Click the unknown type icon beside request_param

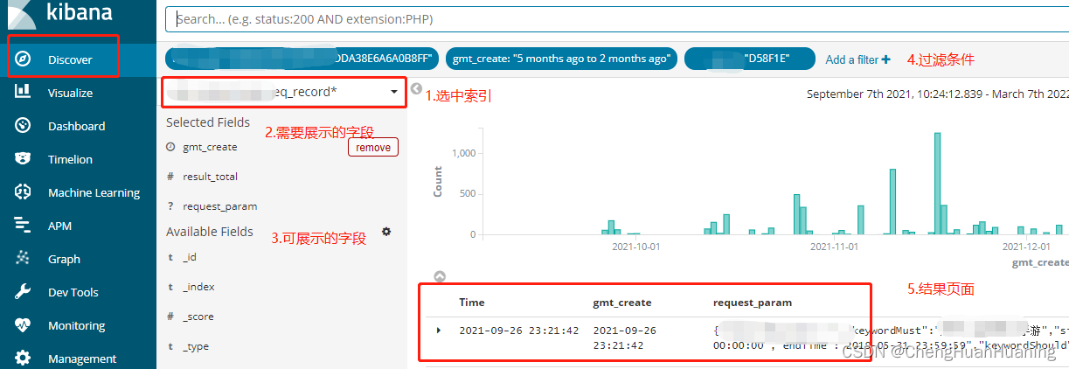click(x=170, y=206)
